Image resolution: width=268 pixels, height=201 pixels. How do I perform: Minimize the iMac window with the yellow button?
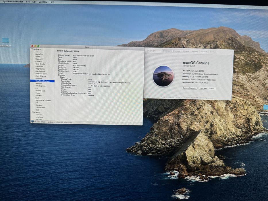tap(35, 46)
